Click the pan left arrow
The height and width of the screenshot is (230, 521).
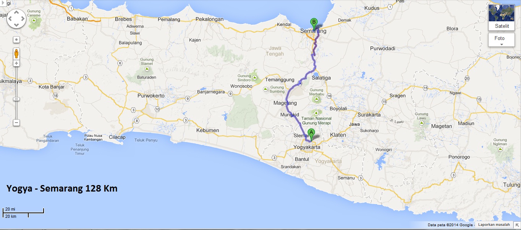coord(11,19)
